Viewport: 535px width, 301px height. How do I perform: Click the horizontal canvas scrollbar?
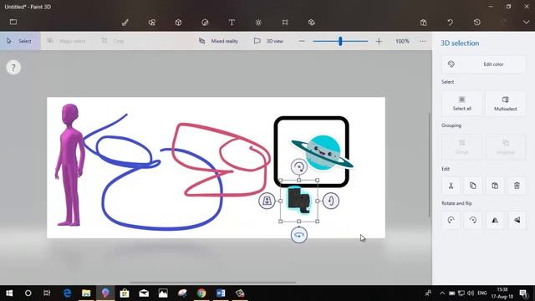(x=212, y=283)
